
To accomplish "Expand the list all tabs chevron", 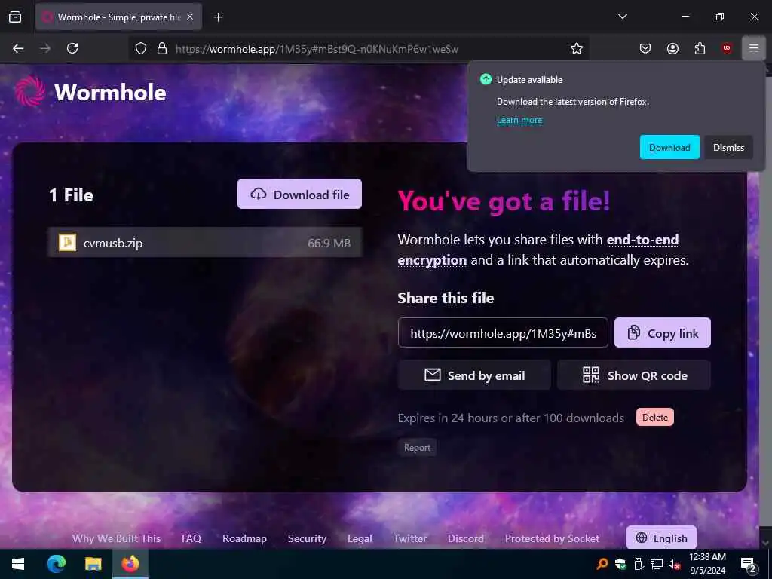I will coord(622,17).
